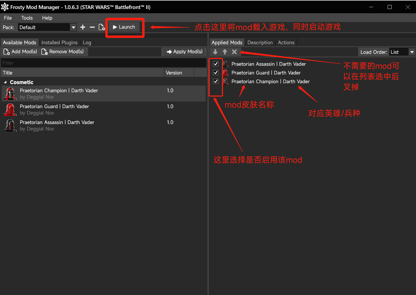Move selected applied mod down
Image resolution: width=416 pixels, height=295 pixels.
215,52
